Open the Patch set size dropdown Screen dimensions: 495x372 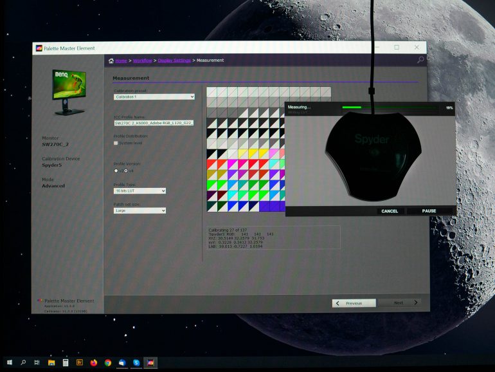[139, 210]
